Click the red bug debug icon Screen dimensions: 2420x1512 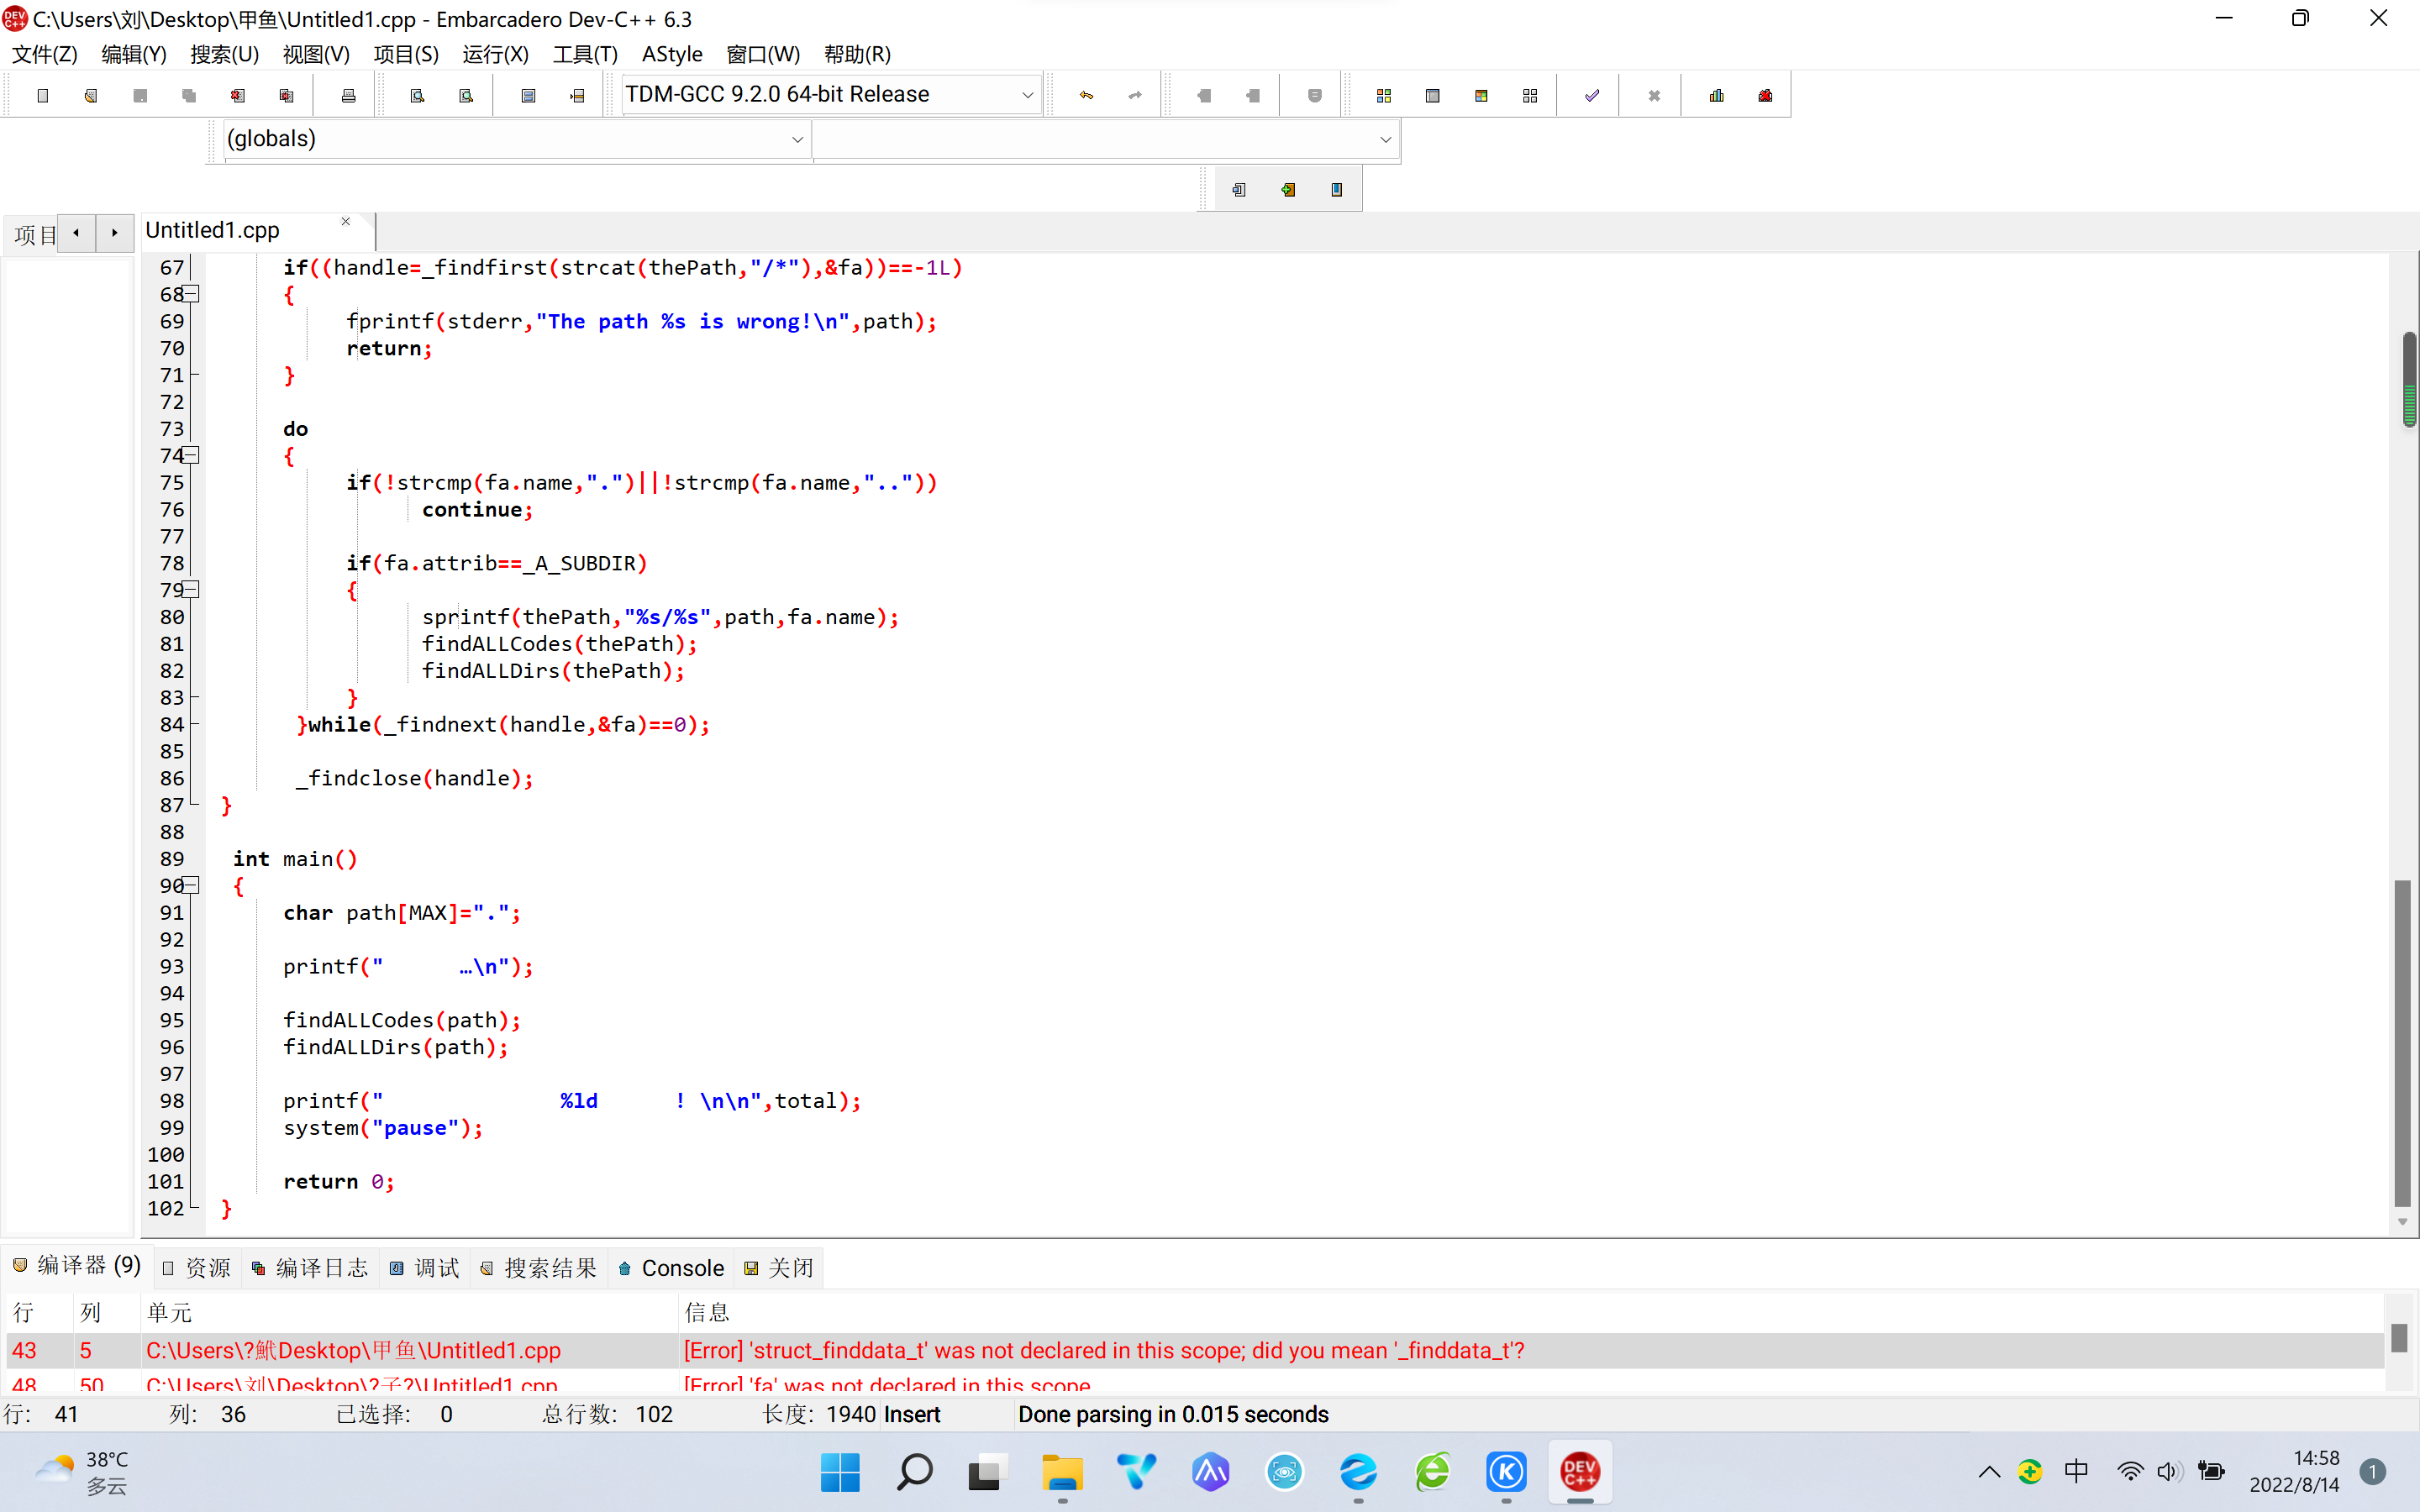click(1765, 96)
